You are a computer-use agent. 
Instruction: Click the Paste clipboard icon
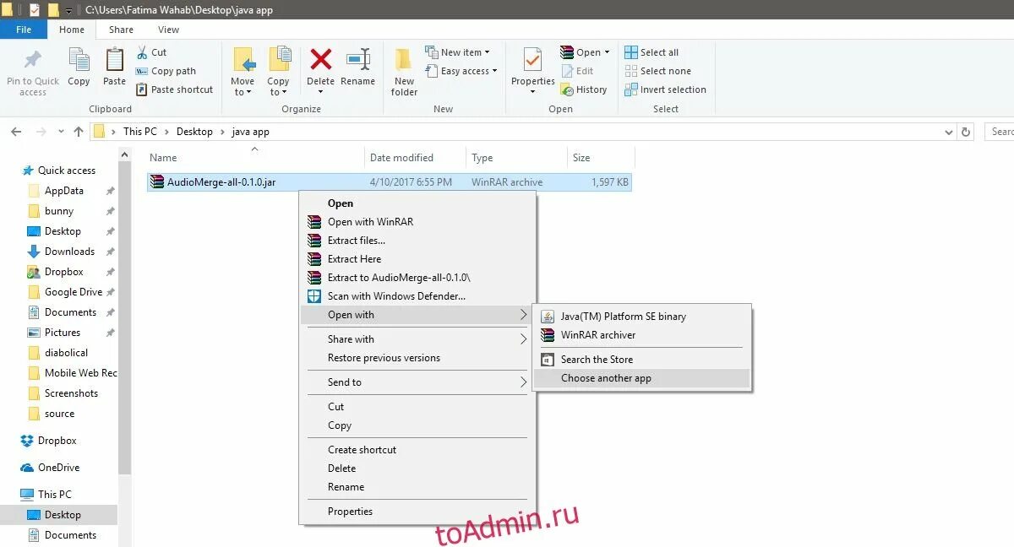(114, 61)
